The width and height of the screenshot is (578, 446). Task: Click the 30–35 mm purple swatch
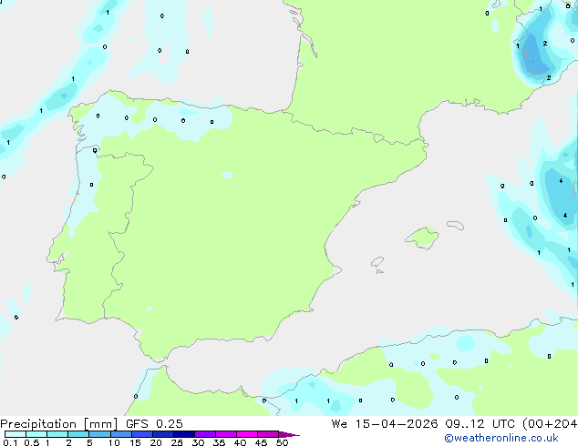tap(205, 434)
